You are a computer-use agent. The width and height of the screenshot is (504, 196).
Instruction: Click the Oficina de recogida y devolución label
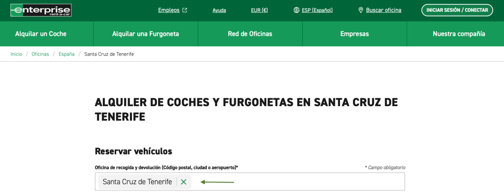coord(166,168)
